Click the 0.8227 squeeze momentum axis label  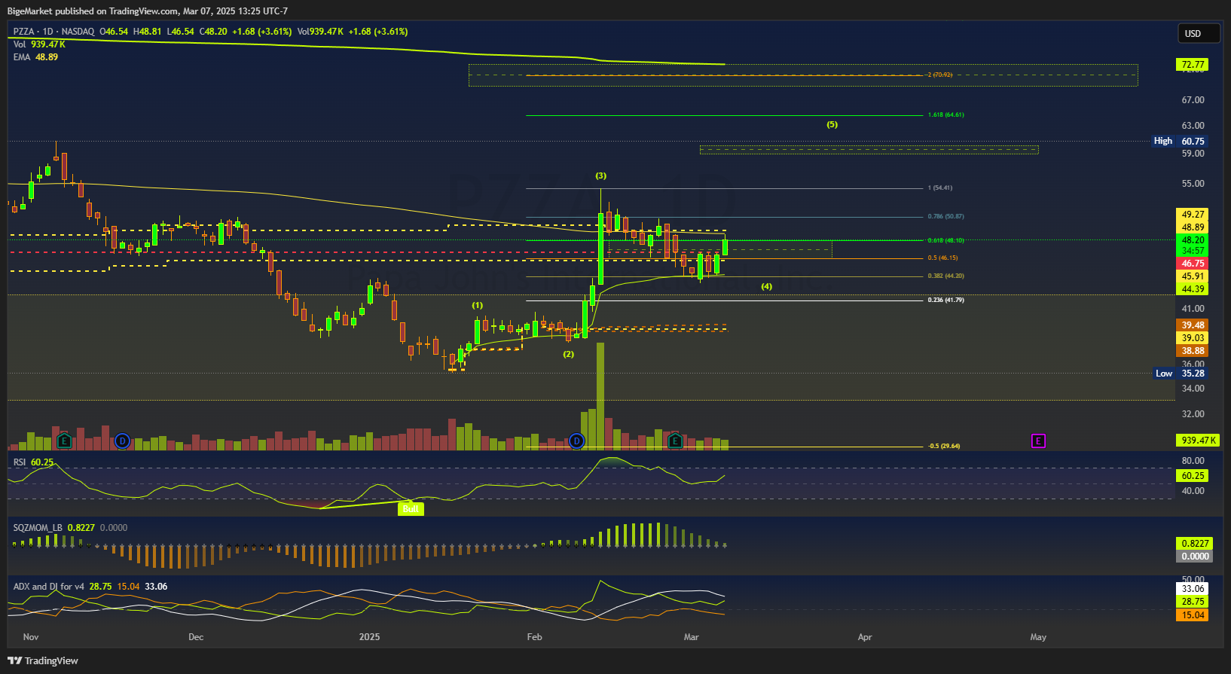pyautogui.click(x=1195, y=544)
